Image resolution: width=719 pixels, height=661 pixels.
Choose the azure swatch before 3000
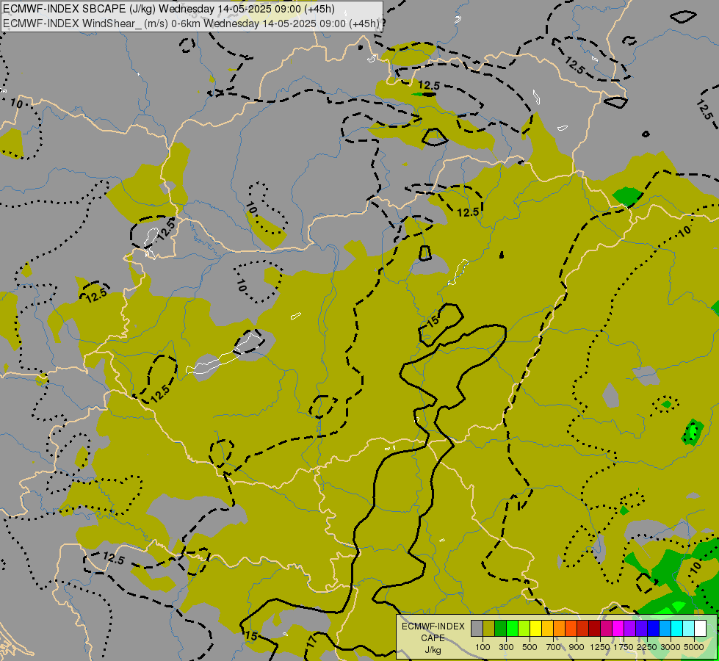665,629
